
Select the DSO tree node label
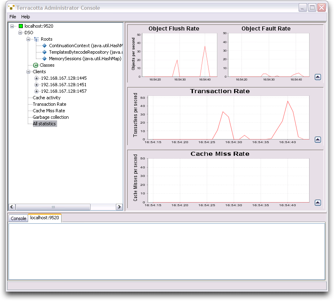[29, 33]
